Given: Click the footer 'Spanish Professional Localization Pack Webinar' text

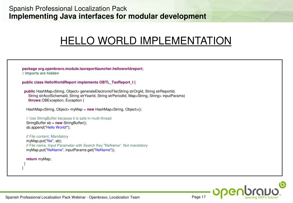Looking at the screenshot, I should click(x=72, y=197).
